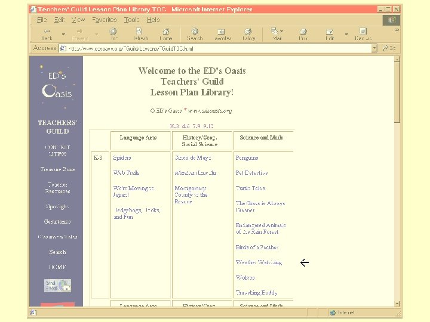Open the Back button history dropdown arrow
This screenshot has width=430, height=322.
point(64,34)
